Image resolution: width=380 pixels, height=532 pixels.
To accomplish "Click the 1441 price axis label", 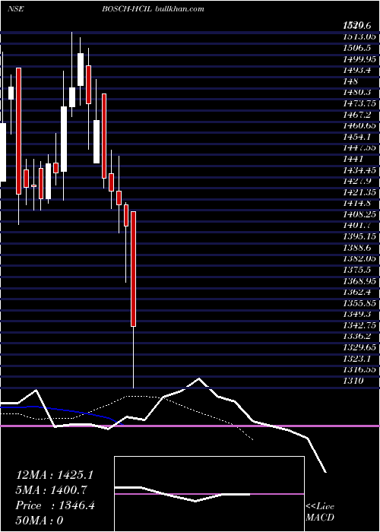I will point(351,159).
